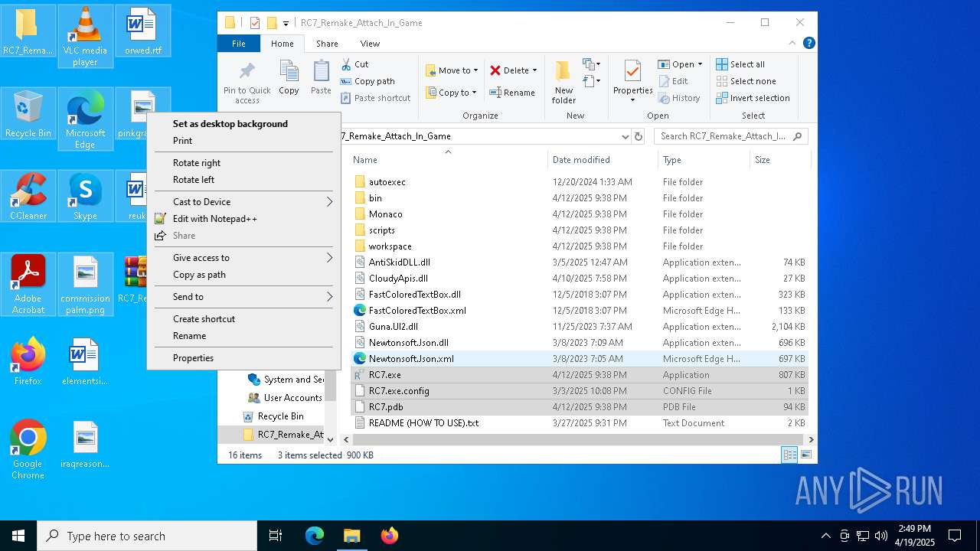Open the Share ribbon tab
This screenshot has height=551, width=980.
(327, 44)
